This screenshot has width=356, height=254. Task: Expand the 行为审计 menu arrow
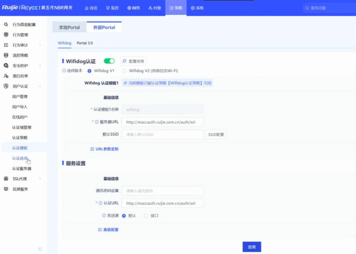40,45
